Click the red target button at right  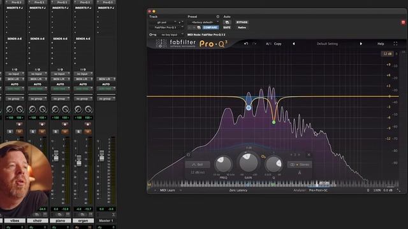pyautogui.click(x=403, y=22)
